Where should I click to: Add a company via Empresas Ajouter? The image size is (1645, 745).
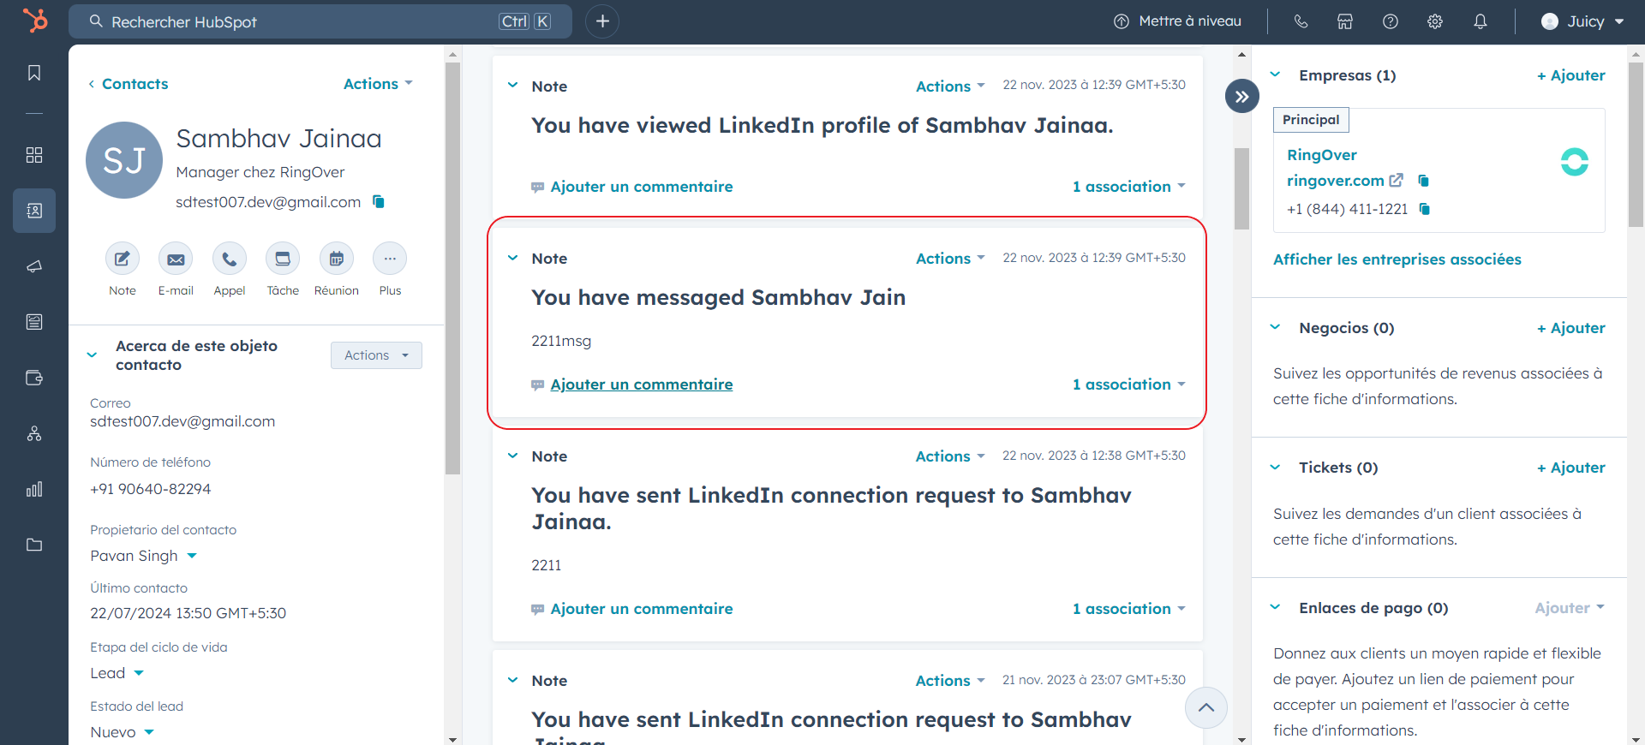tap(1570, 75)
